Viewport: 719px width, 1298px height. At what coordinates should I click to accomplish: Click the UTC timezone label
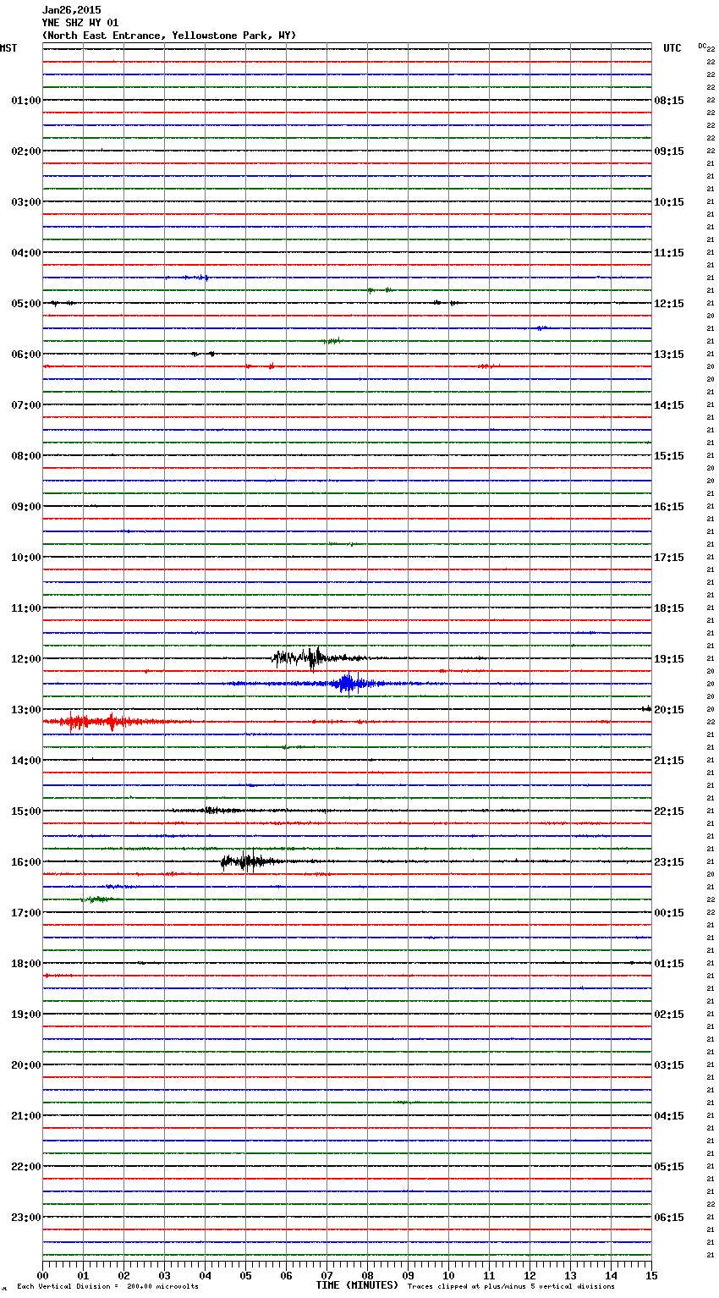tap(672, 48)
